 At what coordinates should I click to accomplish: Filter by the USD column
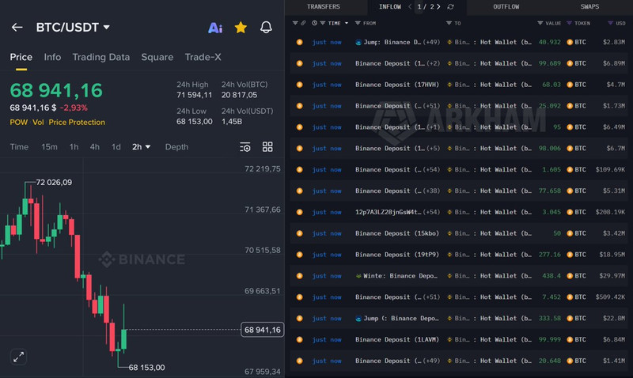click(x=617, y=24)
